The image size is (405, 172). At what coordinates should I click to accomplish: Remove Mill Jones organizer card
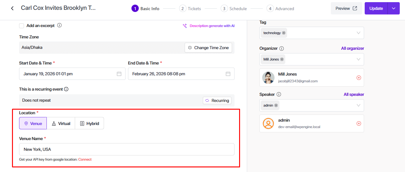point(359,78)
